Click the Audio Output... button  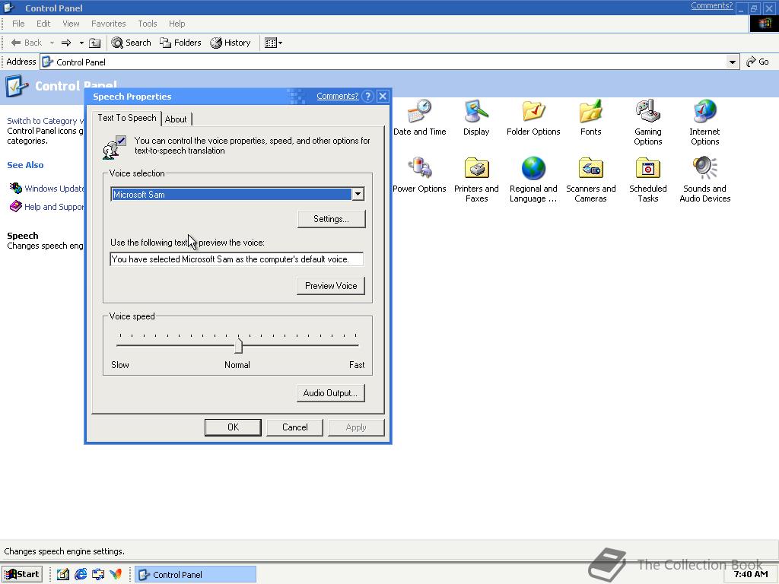coord(330,393)
